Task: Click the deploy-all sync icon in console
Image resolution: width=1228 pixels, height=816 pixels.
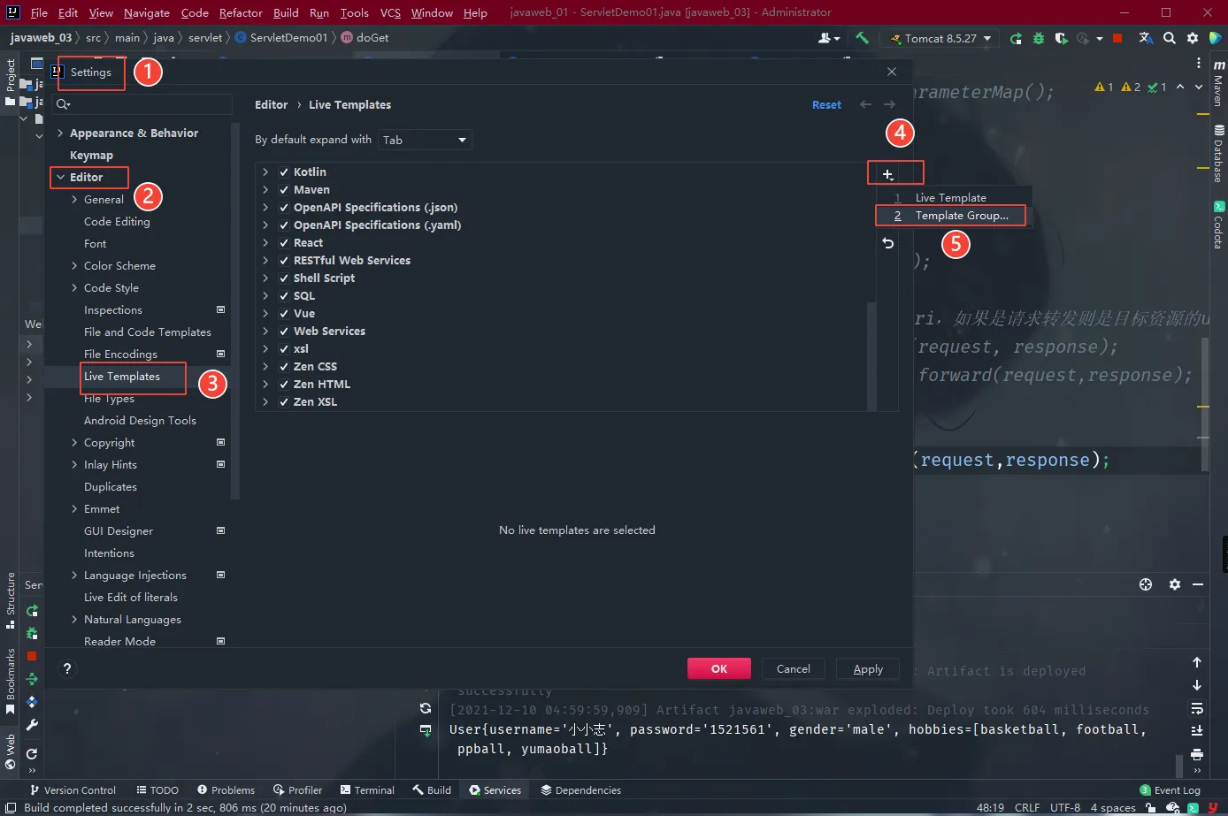Action: click(426, 708)
